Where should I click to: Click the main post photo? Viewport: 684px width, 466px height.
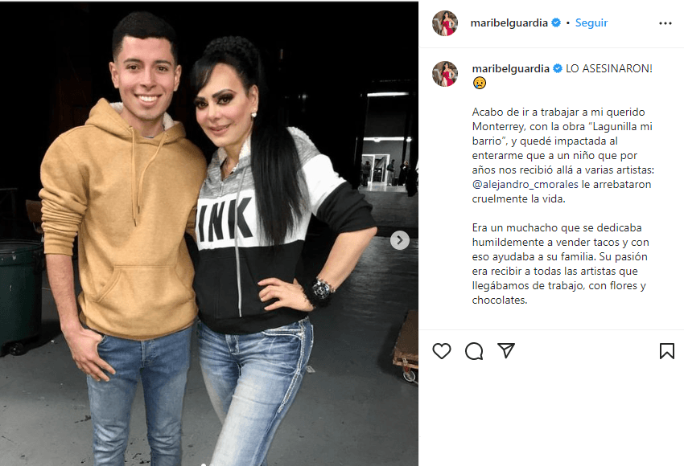click(x=209, y=233)
